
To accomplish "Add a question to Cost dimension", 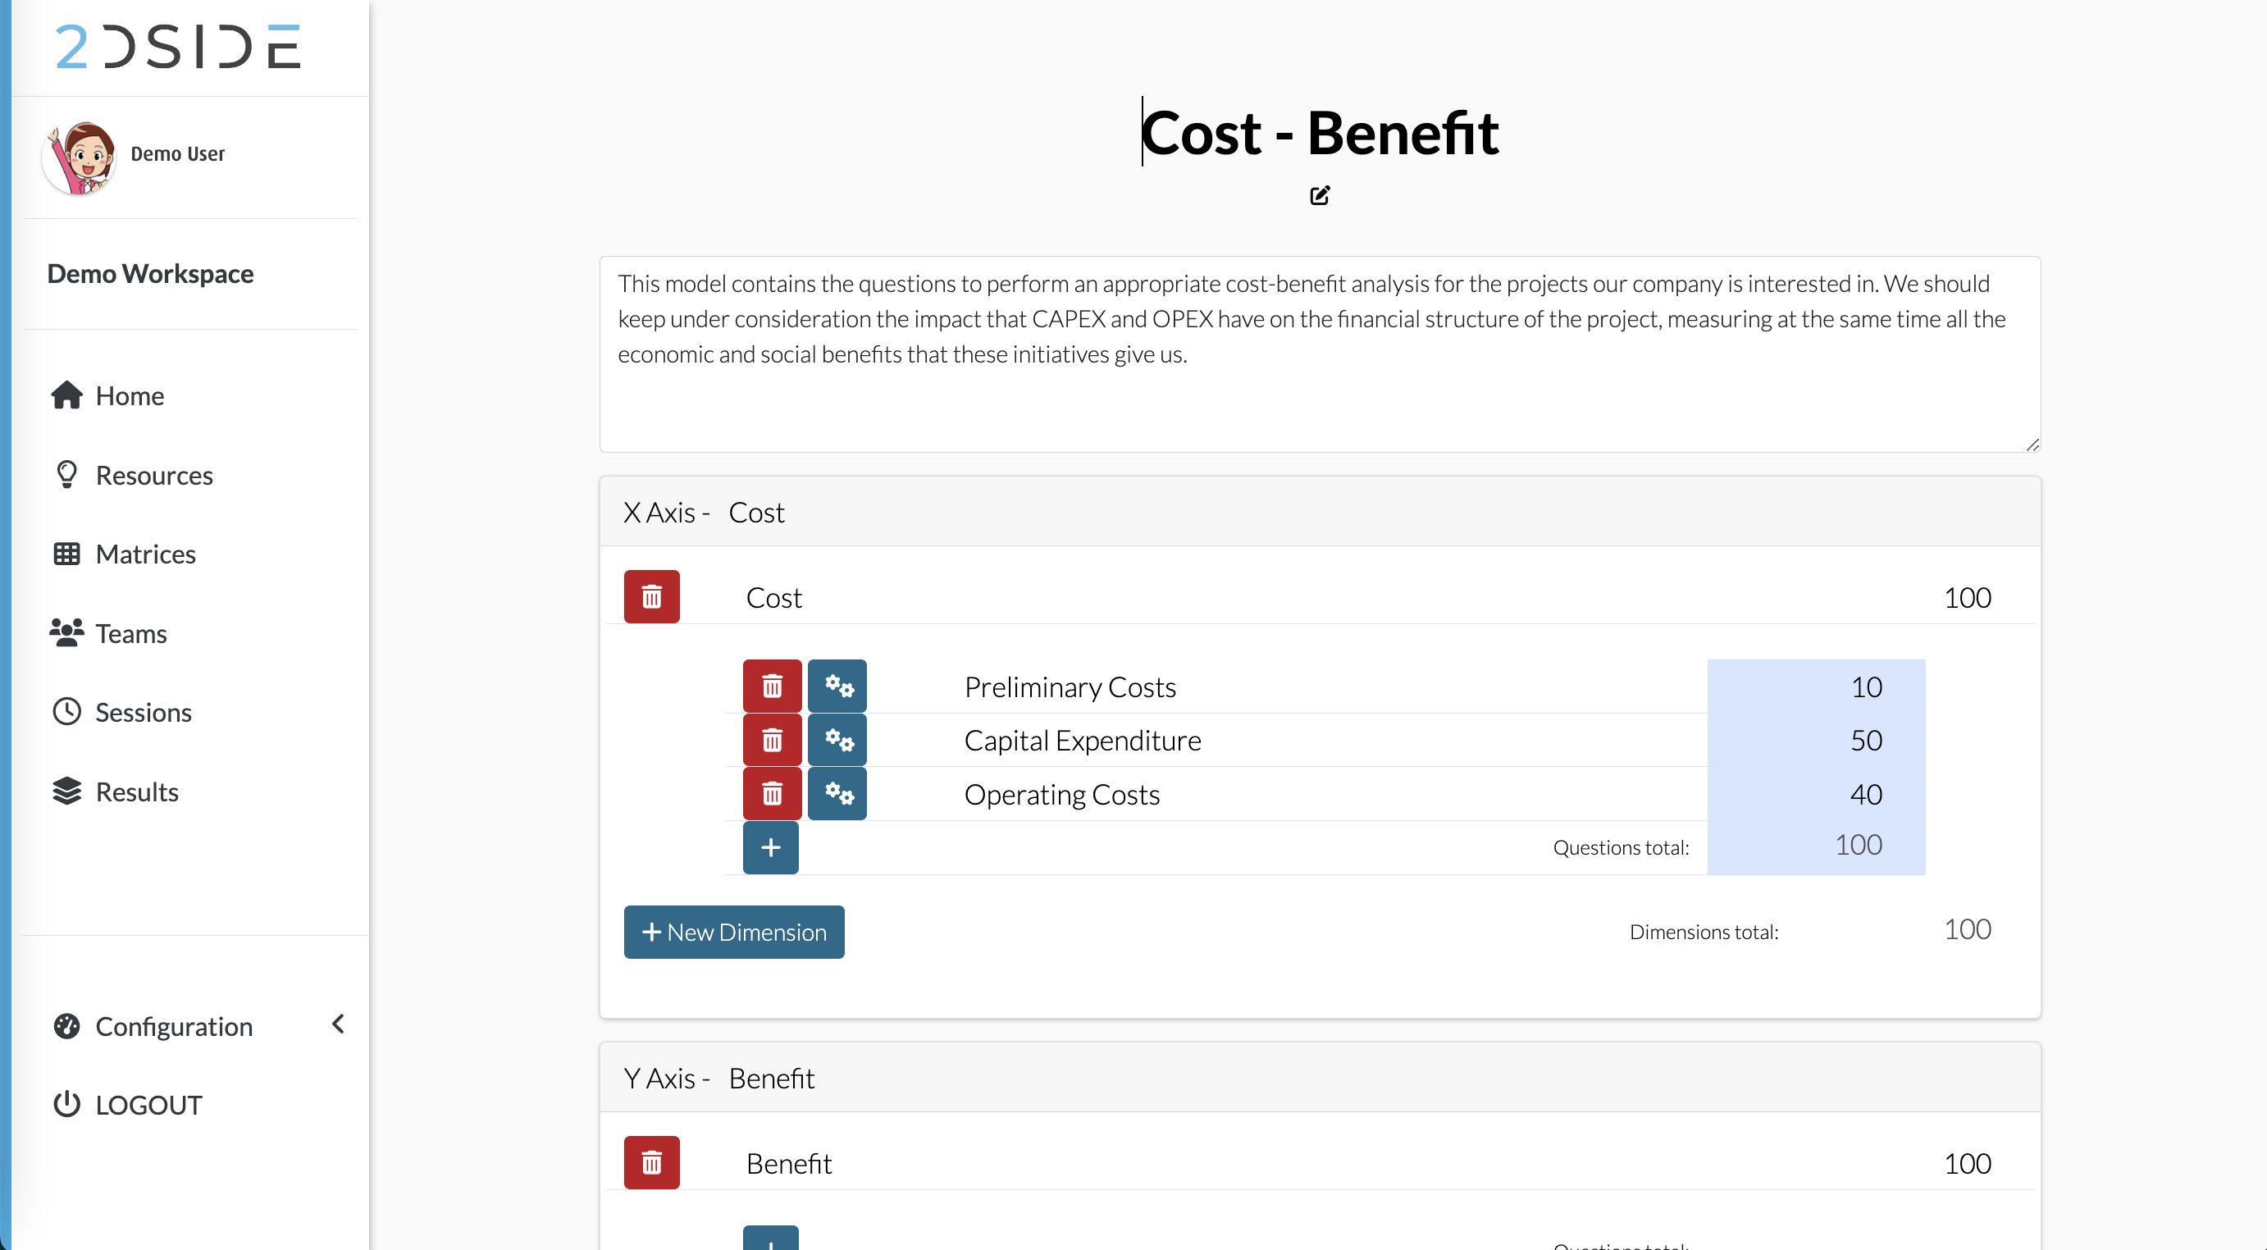I will [770, 848].
